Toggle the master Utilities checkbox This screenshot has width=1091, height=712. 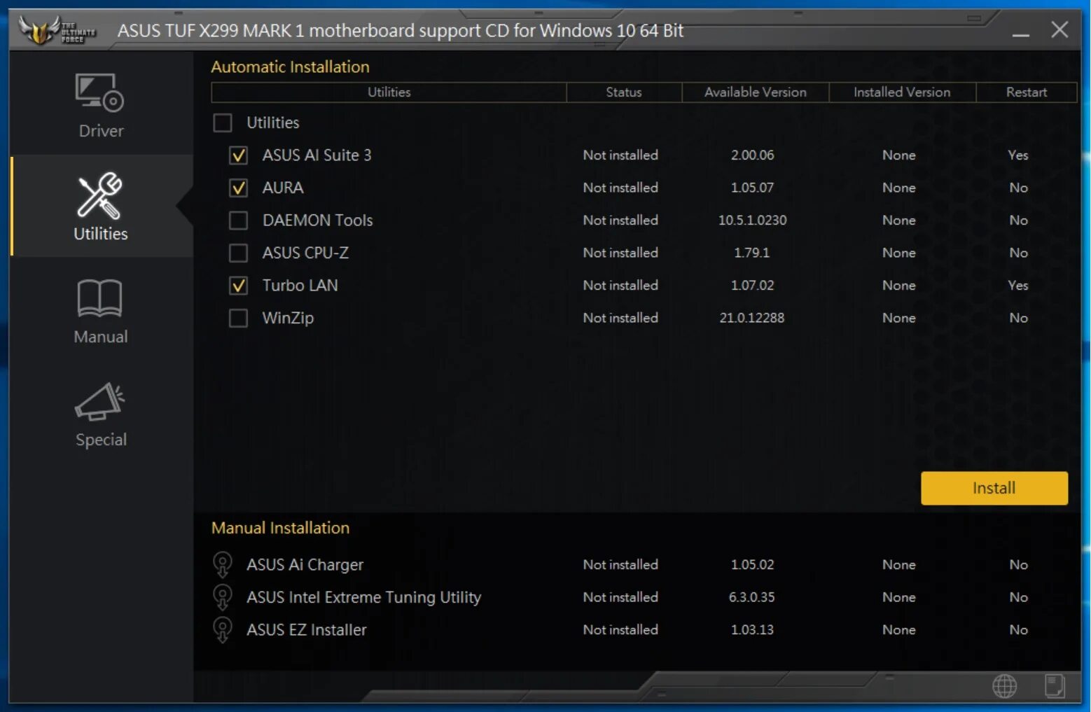223,123
